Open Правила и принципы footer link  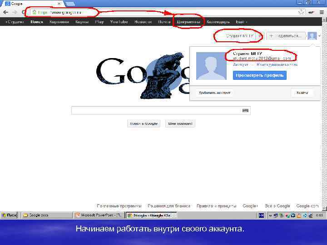(217, 206)
